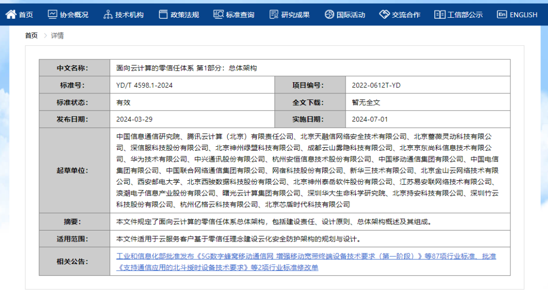Open the 工业和信息化部批准发布 related announcement link

click(306, 261)
